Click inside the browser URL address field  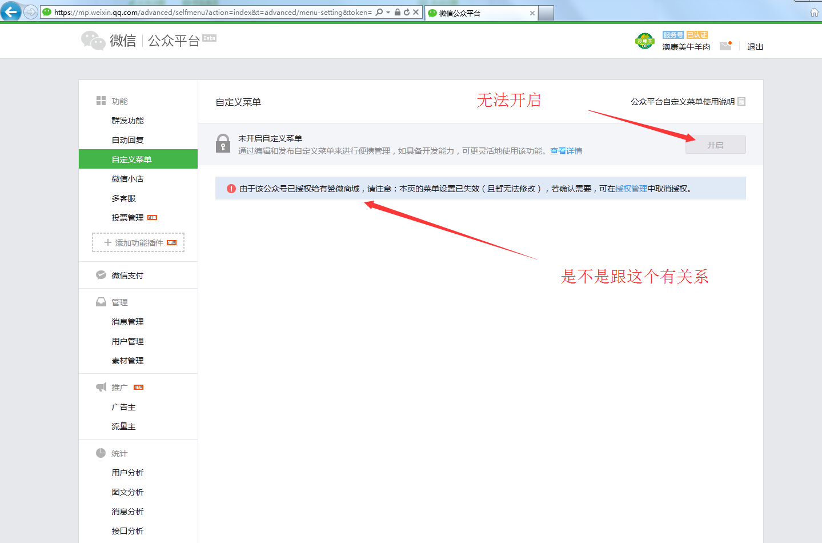point(200,12)
